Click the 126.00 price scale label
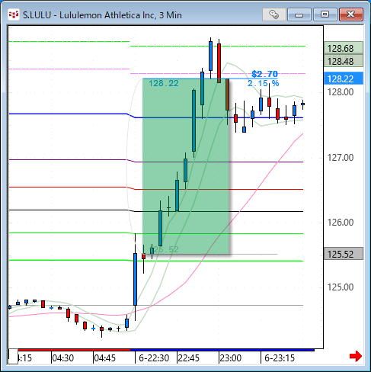The image size is (371, 372). pos(341,223)
